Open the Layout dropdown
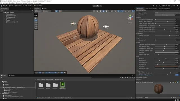The height and width of the screenshot is (101, 180). (x=172, y=6)
